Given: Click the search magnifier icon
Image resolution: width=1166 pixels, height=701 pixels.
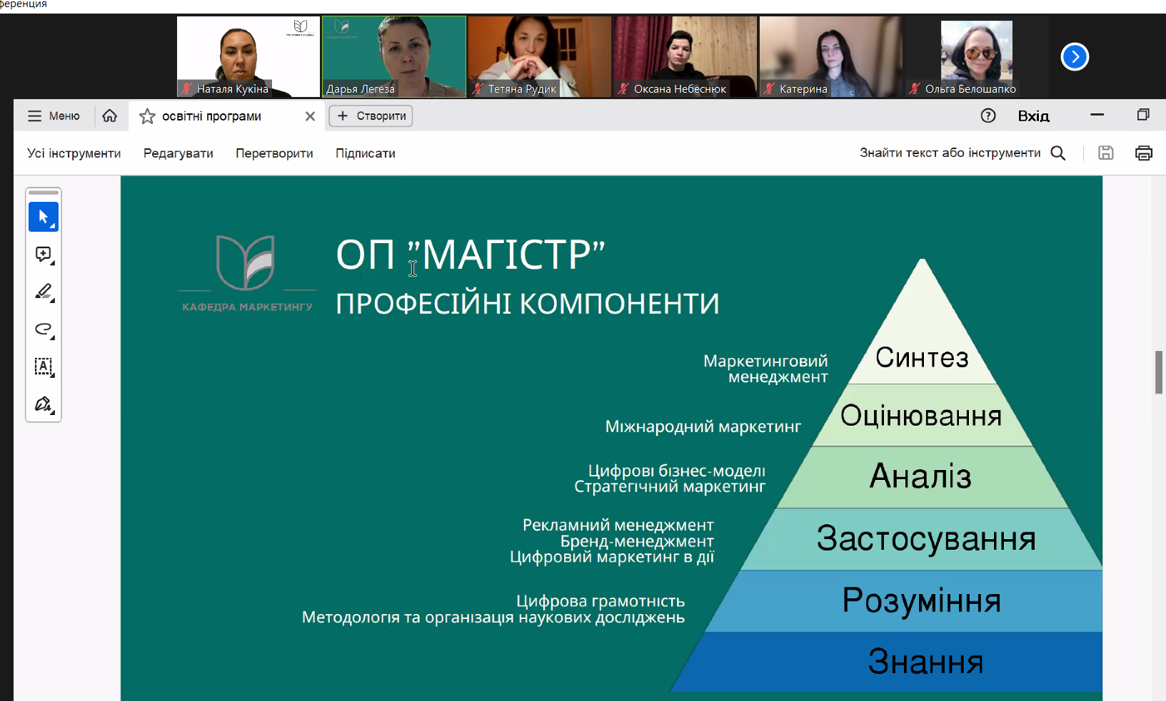Looking at the screenshot, I should [x=1058, y=153].
